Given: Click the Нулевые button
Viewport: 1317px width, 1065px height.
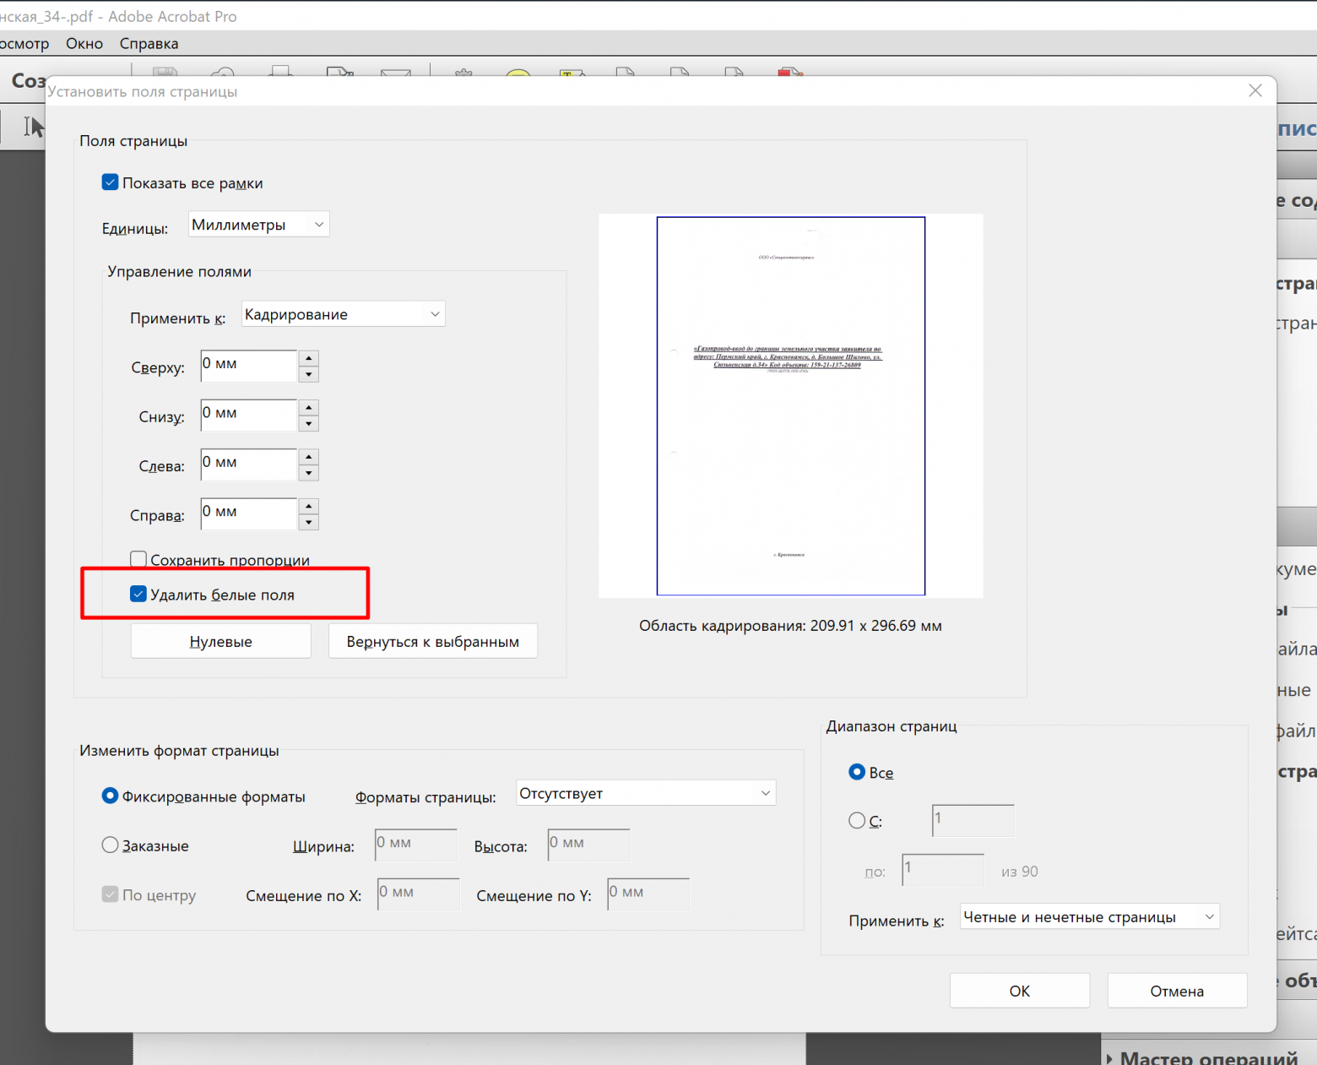Looking at the screenshot, I should tap(221, 641).
